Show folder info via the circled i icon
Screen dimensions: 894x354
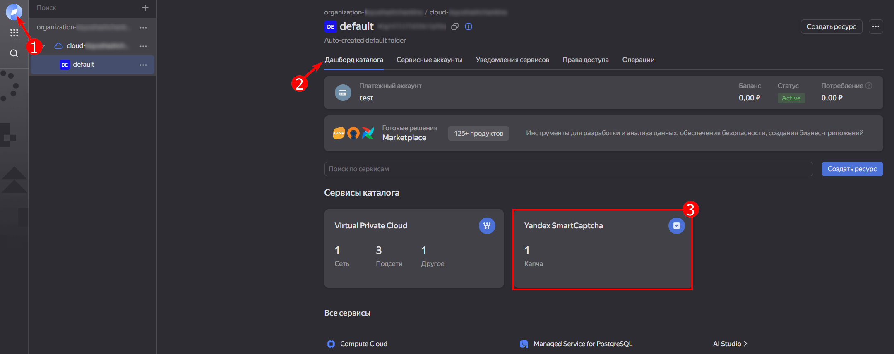click(469, 26)
